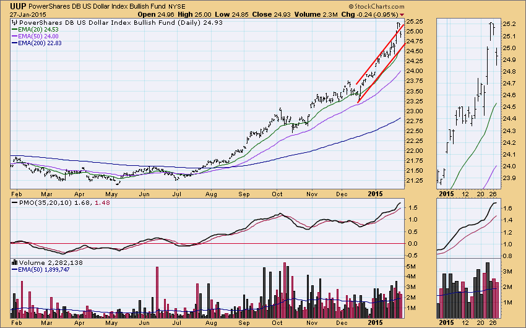Image resolution: width=526 pixels, height=328 pixels.
Task: Click the dark blue line swatch for EMA(200)
Action: click(14, 43)
